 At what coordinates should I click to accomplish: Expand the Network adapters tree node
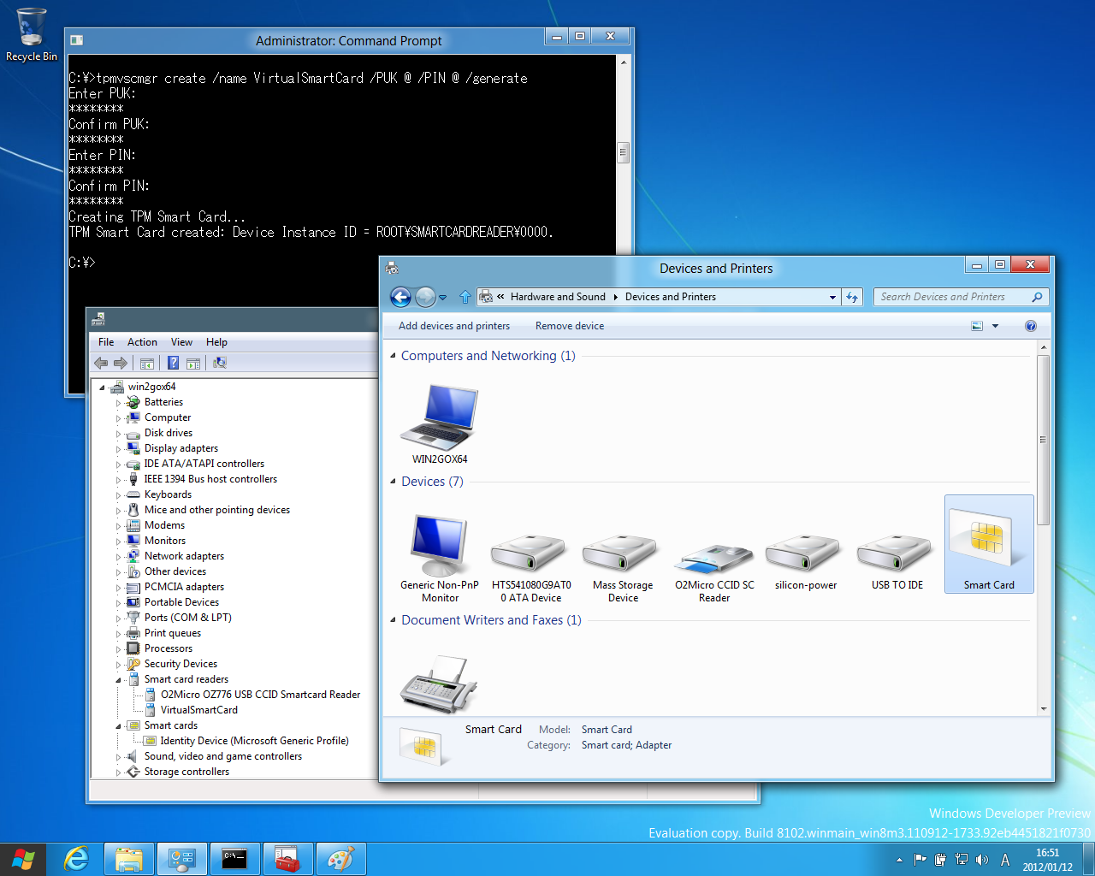tap(118, 557)
